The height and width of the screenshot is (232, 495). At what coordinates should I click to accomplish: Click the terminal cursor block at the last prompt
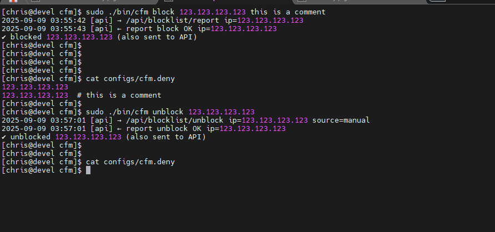(88, 170)
